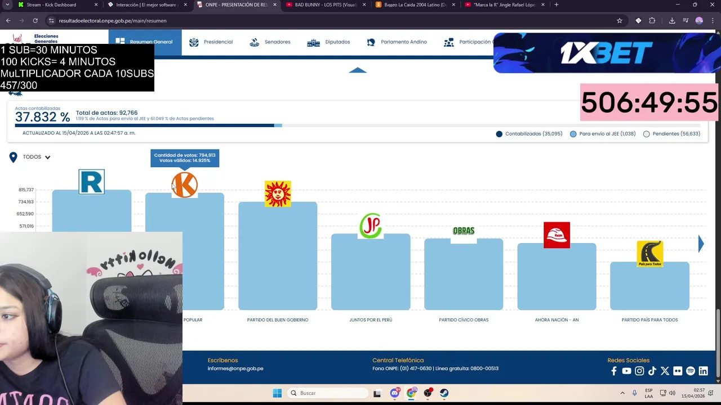
Task: Click the informes@onpe.gob.pe email link
Action: pyautogui.click(x=235, y=368)
